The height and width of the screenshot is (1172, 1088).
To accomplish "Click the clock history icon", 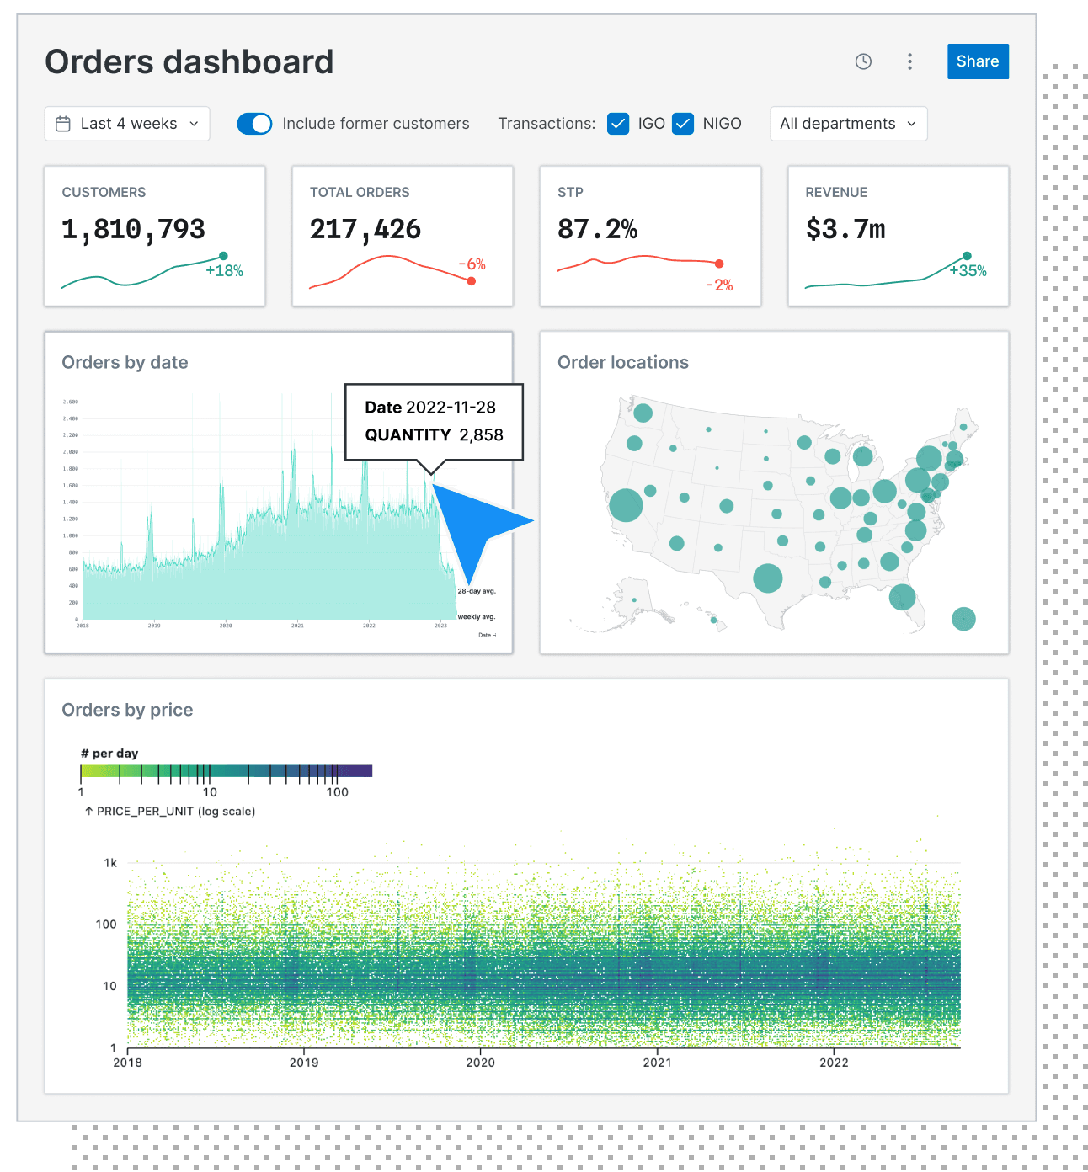I will click(863, 61).
